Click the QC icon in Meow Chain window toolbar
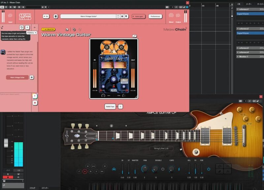Viewport: 264px width, 190px height. pos(181,7)
